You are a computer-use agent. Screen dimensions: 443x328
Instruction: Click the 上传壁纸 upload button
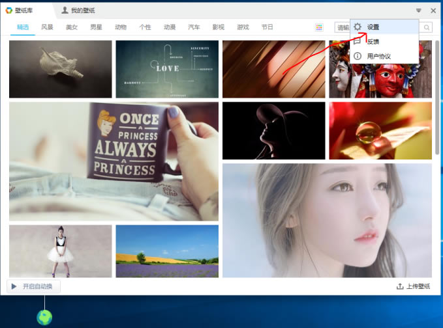coord(414,286)
